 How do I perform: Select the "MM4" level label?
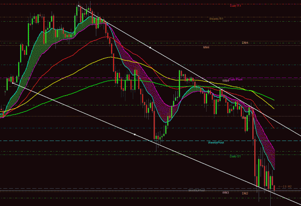[206, 47]
